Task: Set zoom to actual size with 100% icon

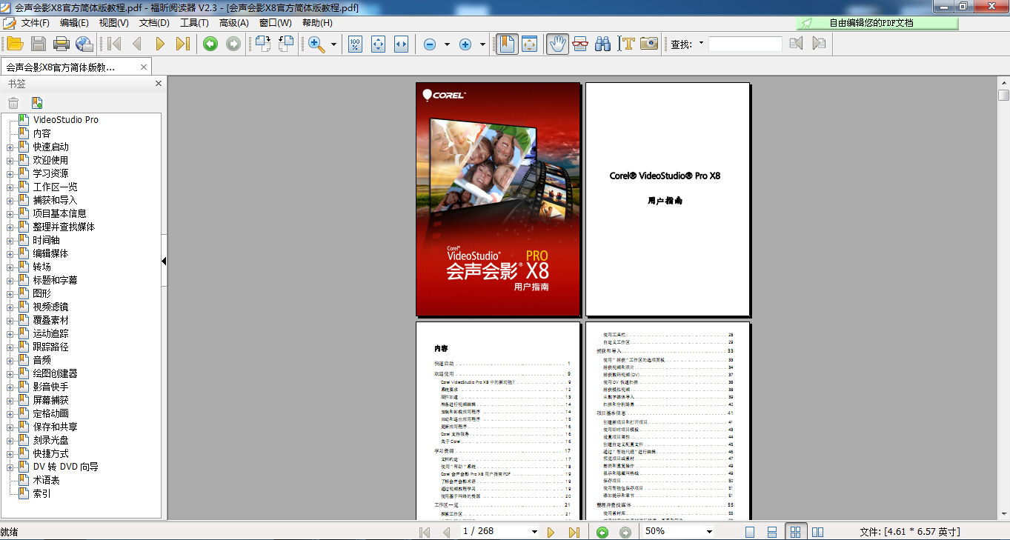Action: pyautogui.click(x=354, y=44)
